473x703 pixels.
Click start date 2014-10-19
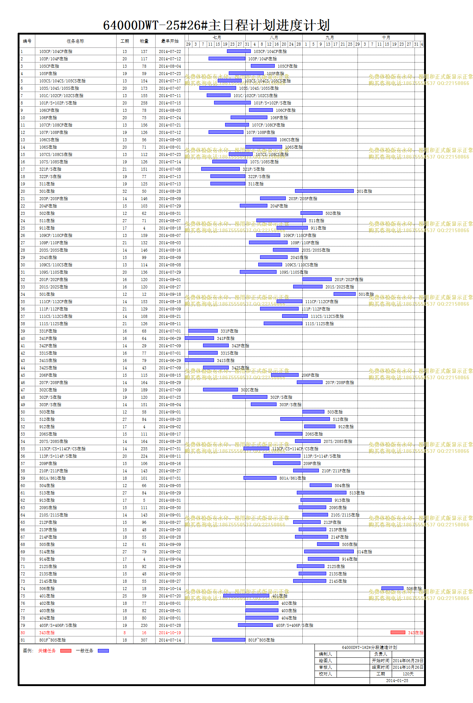click(170, 633)
